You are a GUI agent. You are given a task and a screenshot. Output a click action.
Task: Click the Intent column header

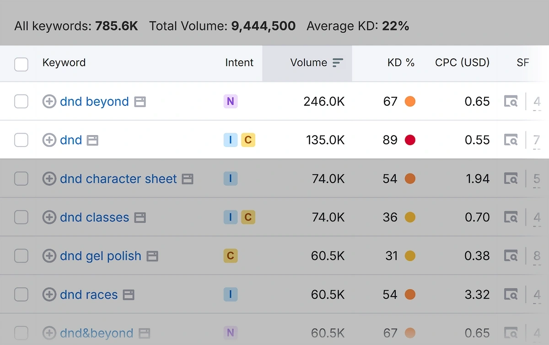(239, 63)
